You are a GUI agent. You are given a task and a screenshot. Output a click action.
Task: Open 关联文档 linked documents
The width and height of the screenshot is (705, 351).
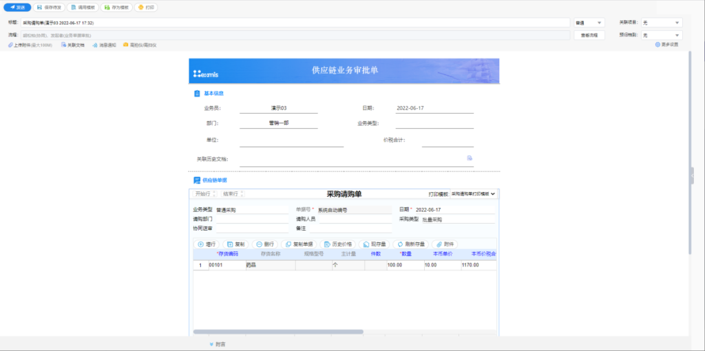click(x=72, y=45)
